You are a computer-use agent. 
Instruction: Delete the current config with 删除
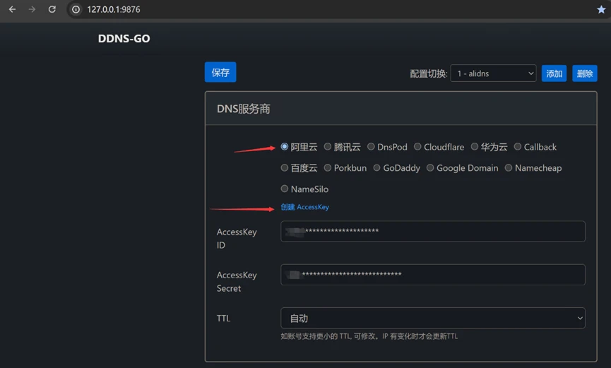click(584, 73)
